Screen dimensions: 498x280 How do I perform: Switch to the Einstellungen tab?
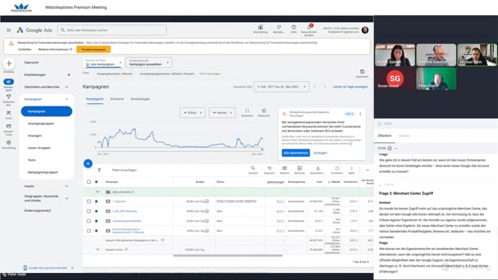(140, 99)
